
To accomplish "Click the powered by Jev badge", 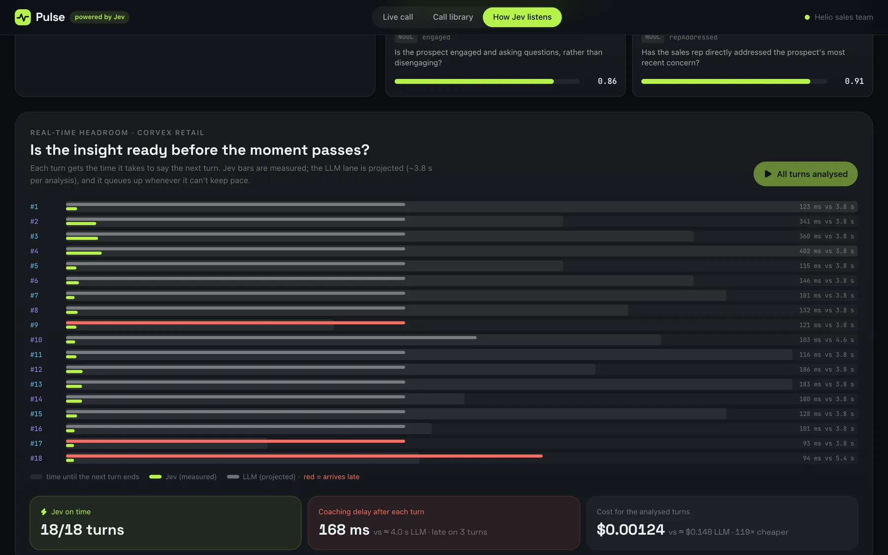I will [x=100, y=17].
